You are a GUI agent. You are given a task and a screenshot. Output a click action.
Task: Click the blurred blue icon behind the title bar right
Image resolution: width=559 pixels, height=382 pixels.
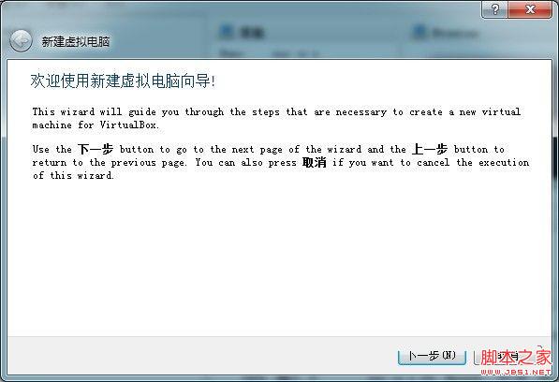point(419,32)
